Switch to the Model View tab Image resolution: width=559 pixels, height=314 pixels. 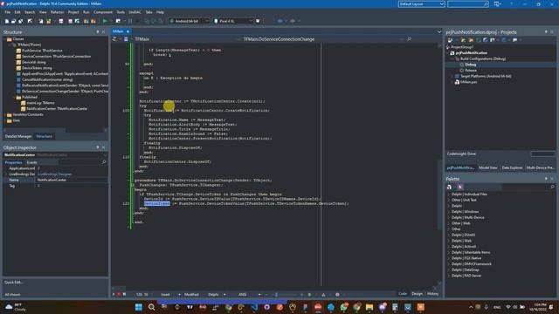tap(488, 167)
